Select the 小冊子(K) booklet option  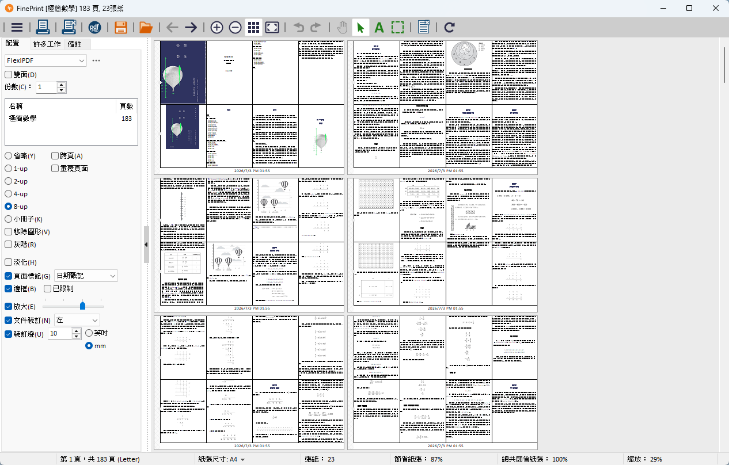[x=9, y=219]
